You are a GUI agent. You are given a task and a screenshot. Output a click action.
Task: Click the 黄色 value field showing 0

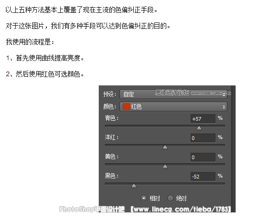pyautogui.click(x=203, y=157)
